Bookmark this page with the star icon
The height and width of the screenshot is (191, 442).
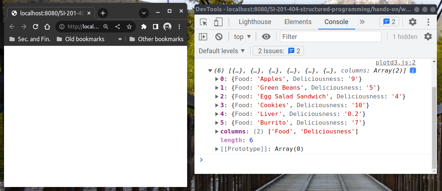[129, 27]
